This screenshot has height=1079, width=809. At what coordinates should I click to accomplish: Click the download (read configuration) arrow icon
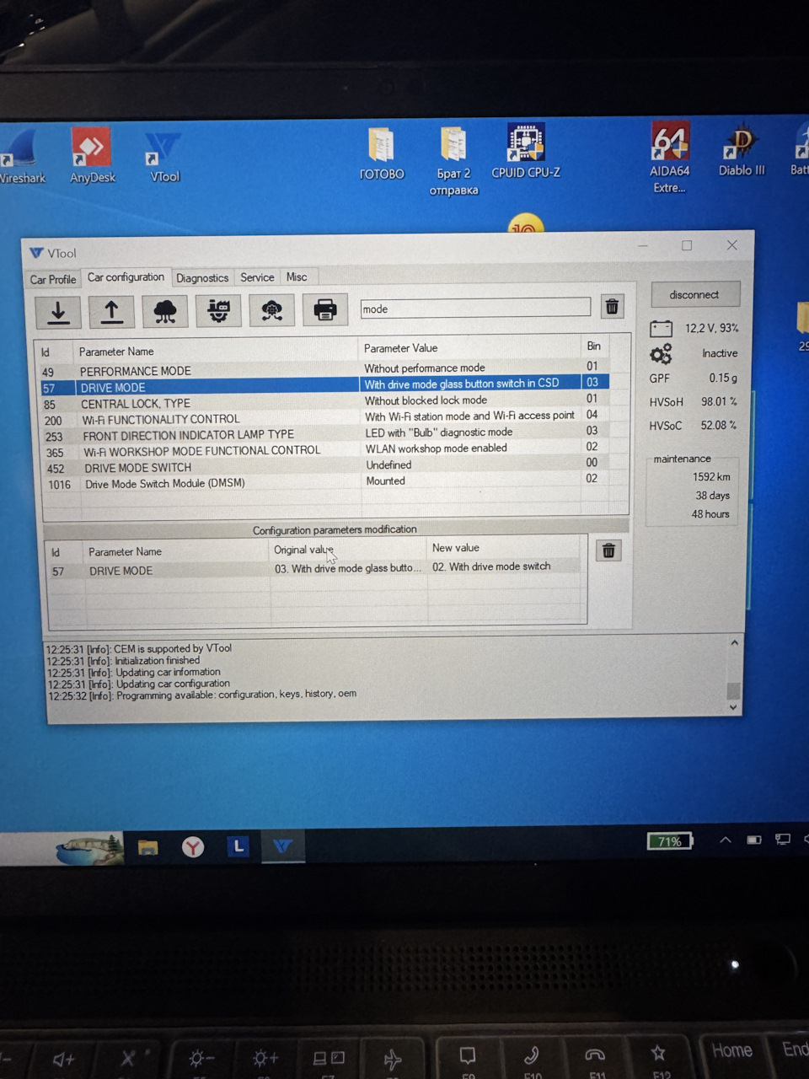click(58, 312)
